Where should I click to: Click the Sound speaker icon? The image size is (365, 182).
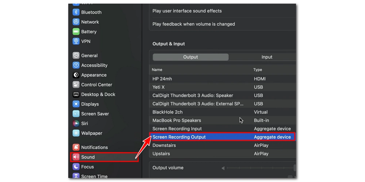[76, 157]
